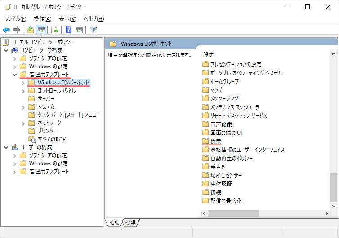
Task: Select ポータブル オペレーティング システム folder
Action: [246, 73]
